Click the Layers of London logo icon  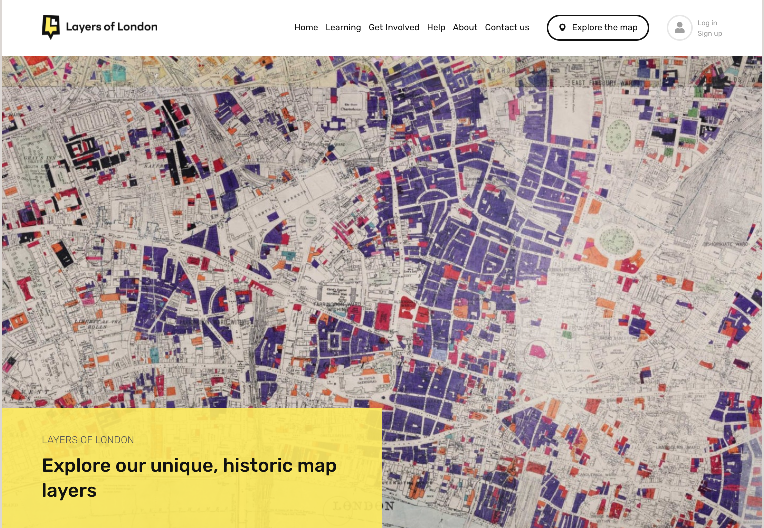pos(51,27)
